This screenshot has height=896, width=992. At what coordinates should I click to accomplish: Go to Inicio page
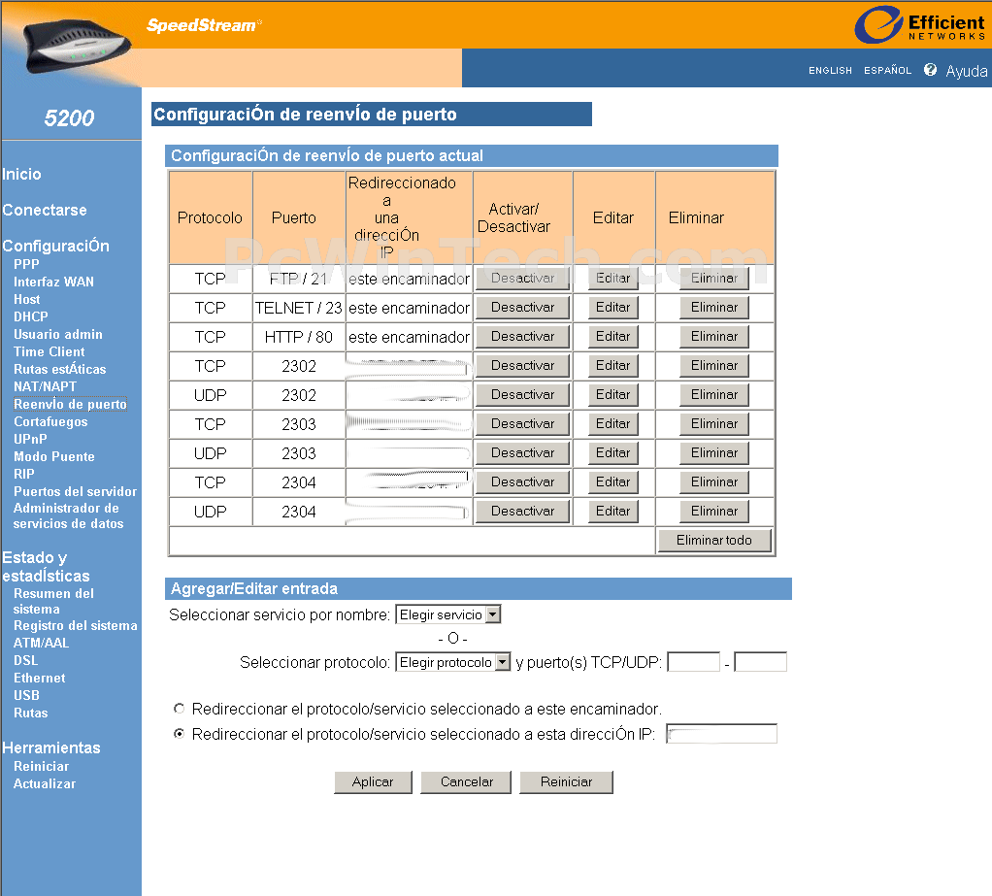coord(21,174)
